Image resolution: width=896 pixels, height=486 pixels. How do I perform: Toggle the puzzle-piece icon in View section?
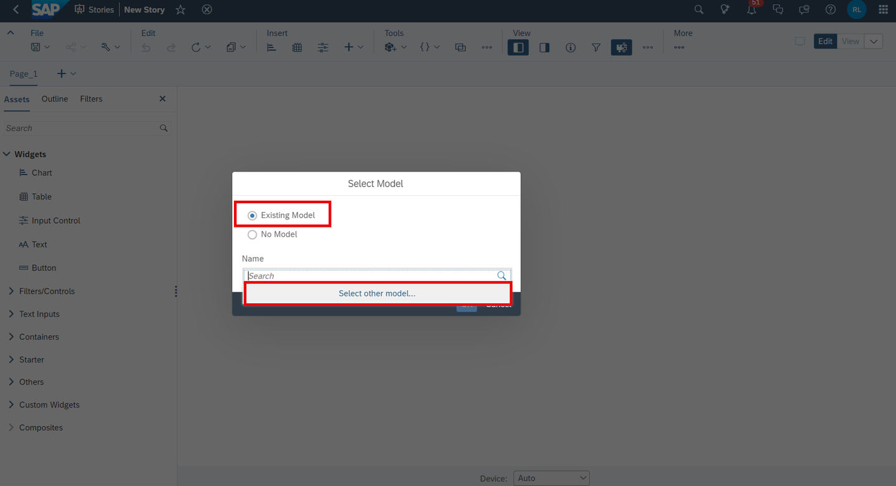pyautogui.click(x=622, y=47)
